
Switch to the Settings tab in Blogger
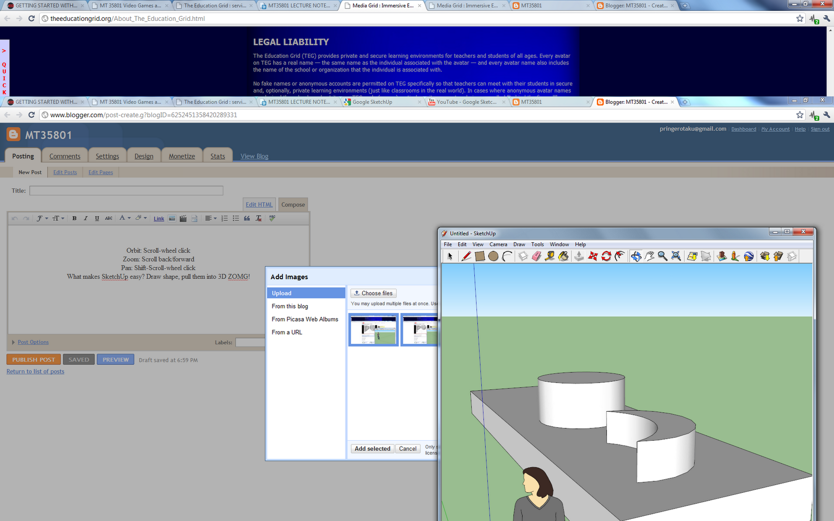coord(107,156)
